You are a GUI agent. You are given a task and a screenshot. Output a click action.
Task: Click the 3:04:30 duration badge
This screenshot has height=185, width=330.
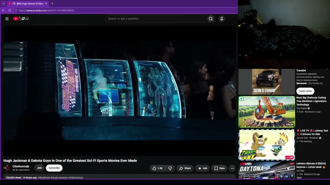click(289, 125)
